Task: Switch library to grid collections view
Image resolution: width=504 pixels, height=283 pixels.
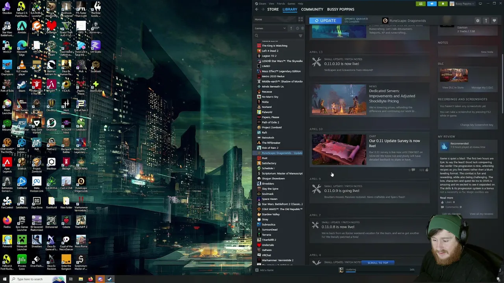Action: click(x=300, y=19)
